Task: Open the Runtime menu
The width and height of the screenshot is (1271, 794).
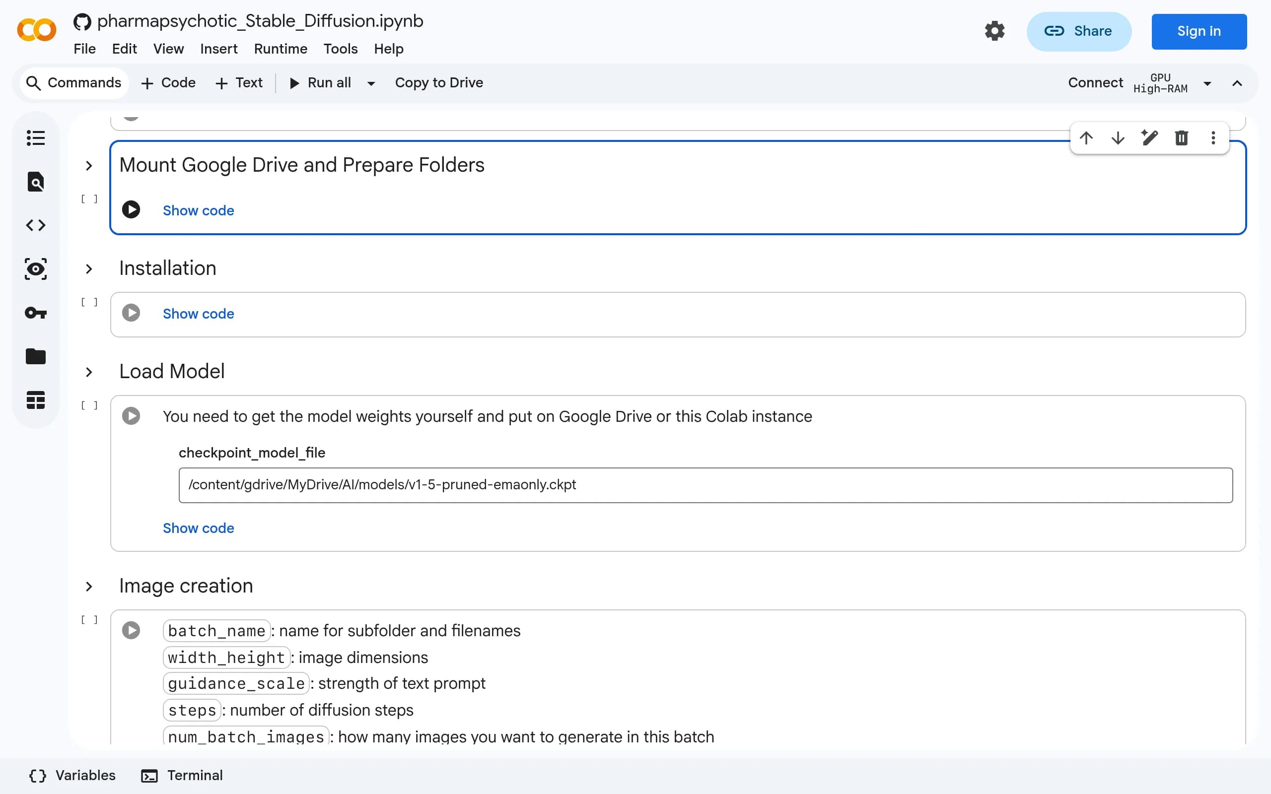Action: tap(281, 49)
